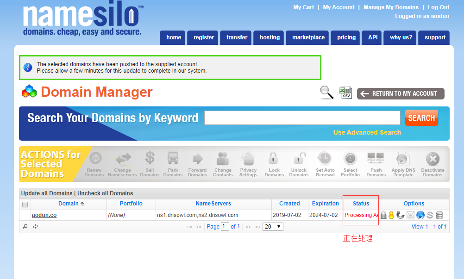
Task: Sort by the Portfolio column header
Action: [131, 203]
